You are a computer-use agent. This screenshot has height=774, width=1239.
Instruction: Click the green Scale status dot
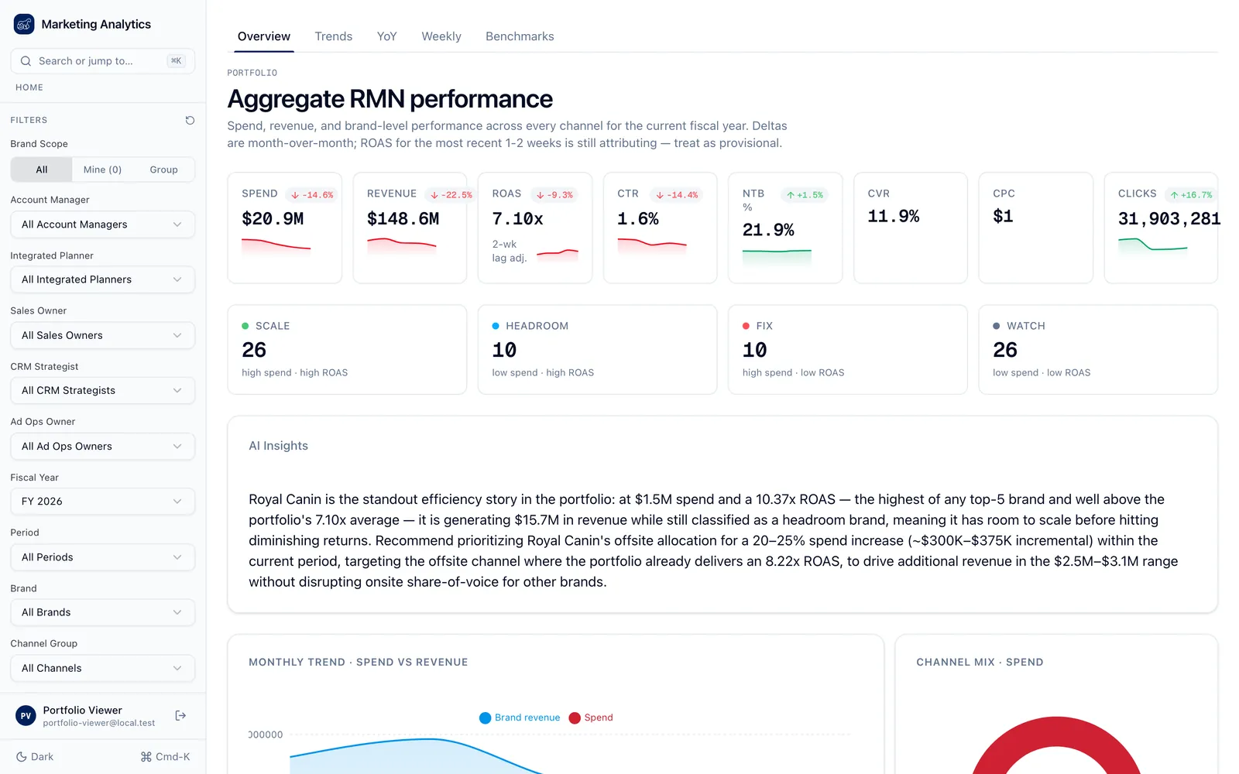coord(245,326)
